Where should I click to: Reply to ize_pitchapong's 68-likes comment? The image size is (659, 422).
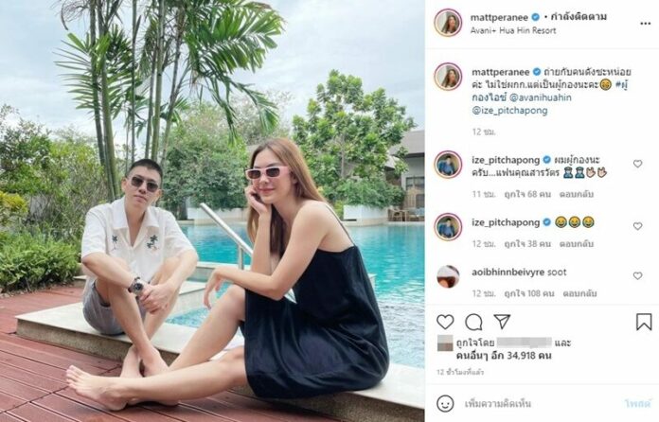577,194
